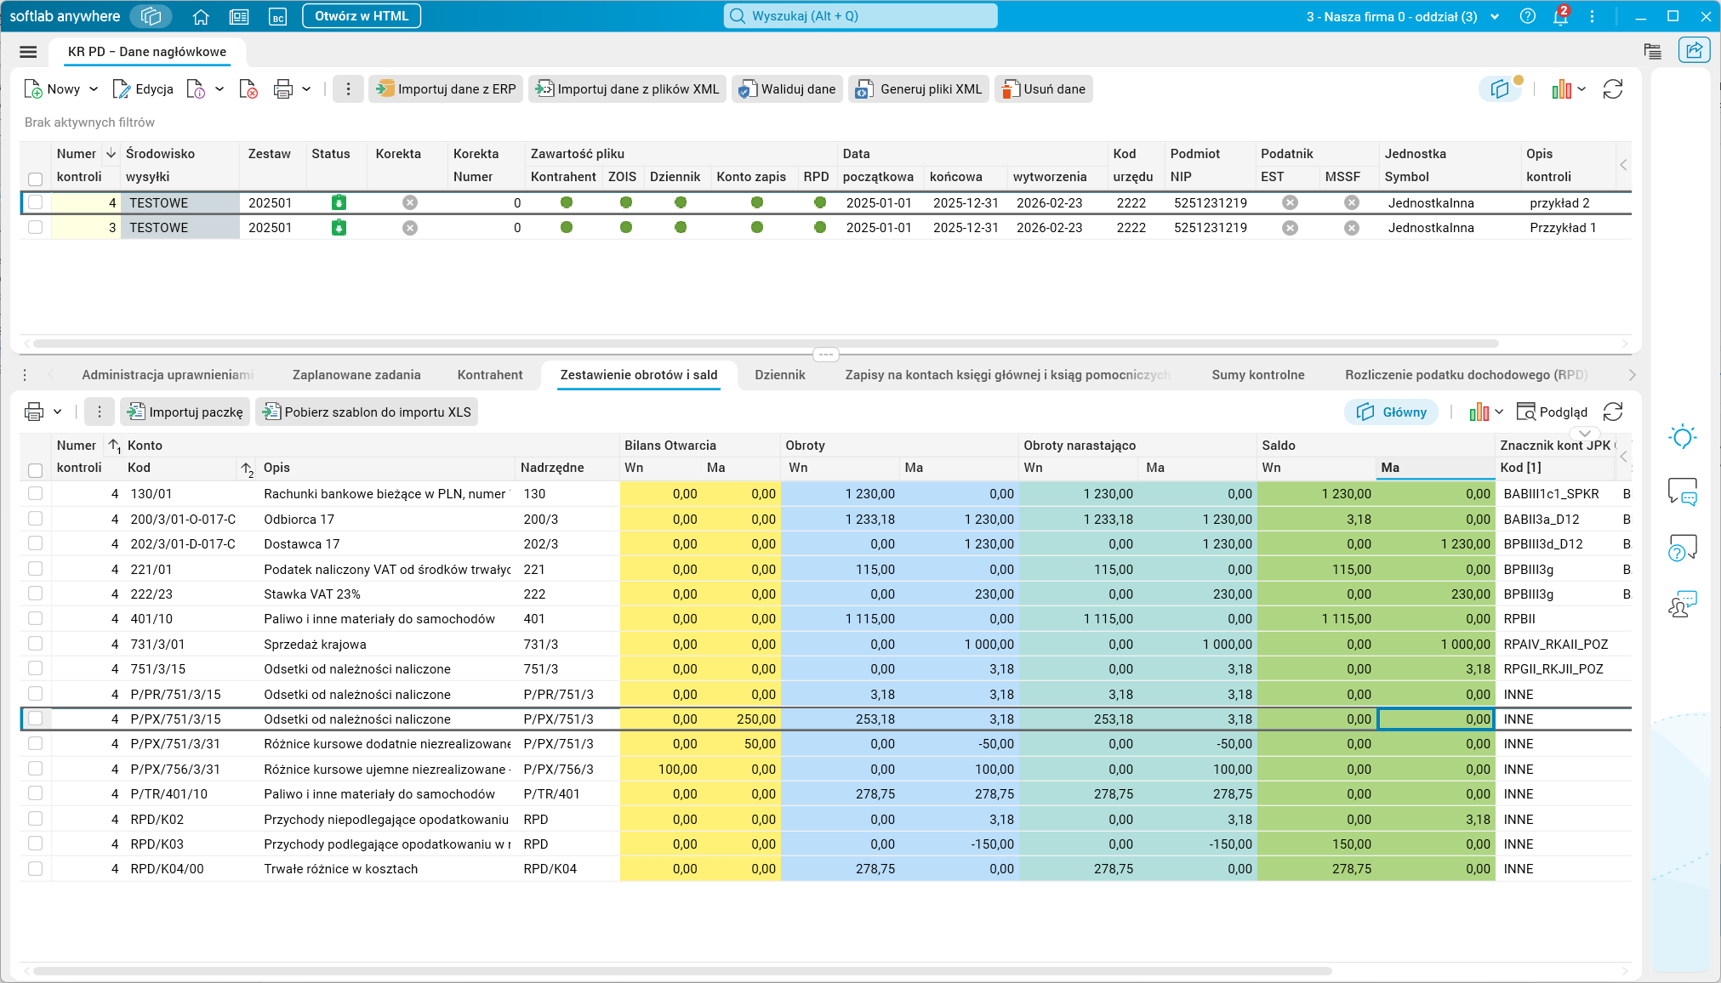
Task: Expand the top chart dropdown arrow
Action: point(1581,89)
